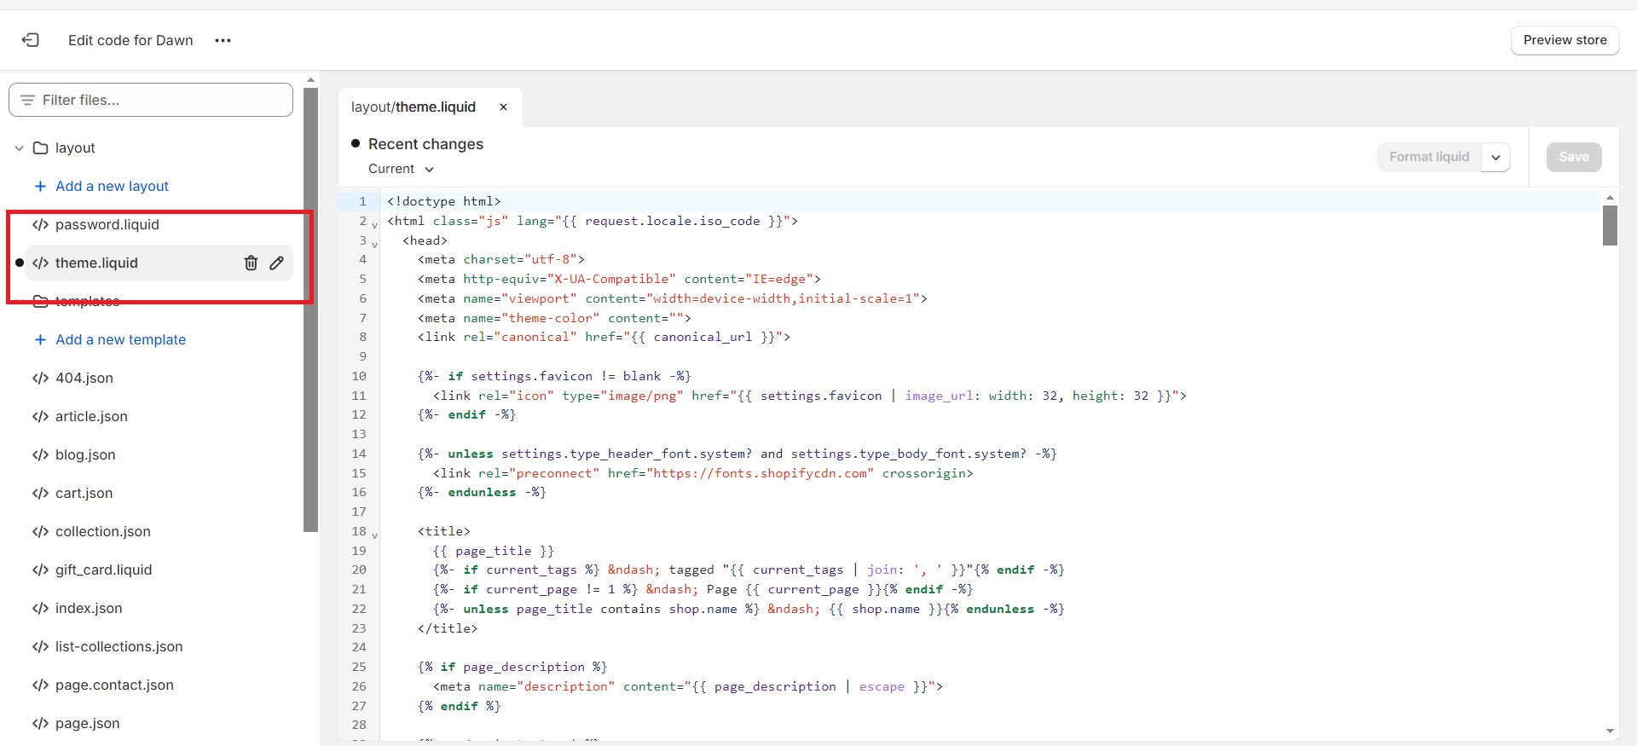Click code icon beside article.json
The width and height of the screenshot is (1637, 746).
coord(40,417)
